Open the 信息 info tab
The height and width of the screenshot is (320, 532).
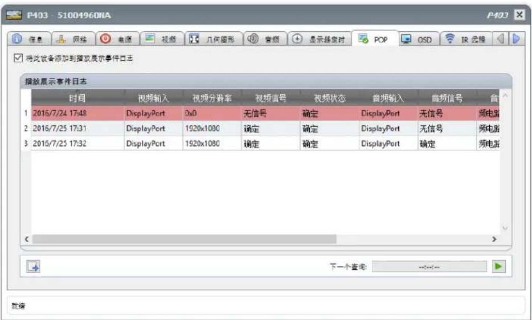pyautogui.click(x=29, y=39)
